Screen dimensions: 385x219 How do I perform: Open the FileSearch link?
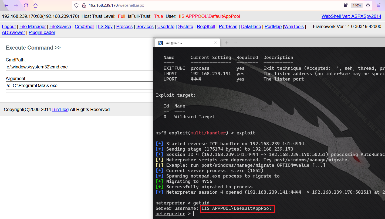60,26
